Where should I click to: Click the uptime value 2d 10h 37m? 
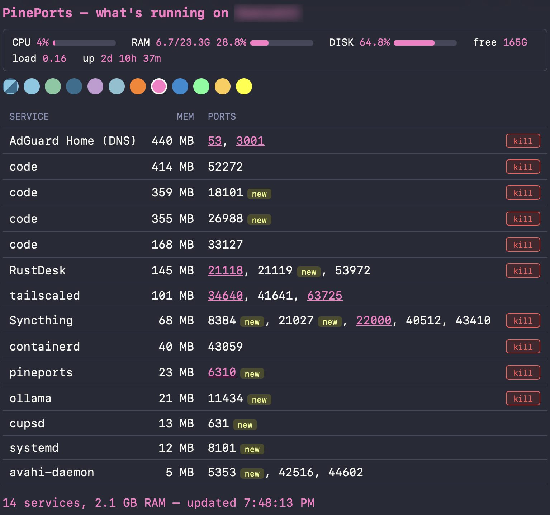[x=131, y=59]
